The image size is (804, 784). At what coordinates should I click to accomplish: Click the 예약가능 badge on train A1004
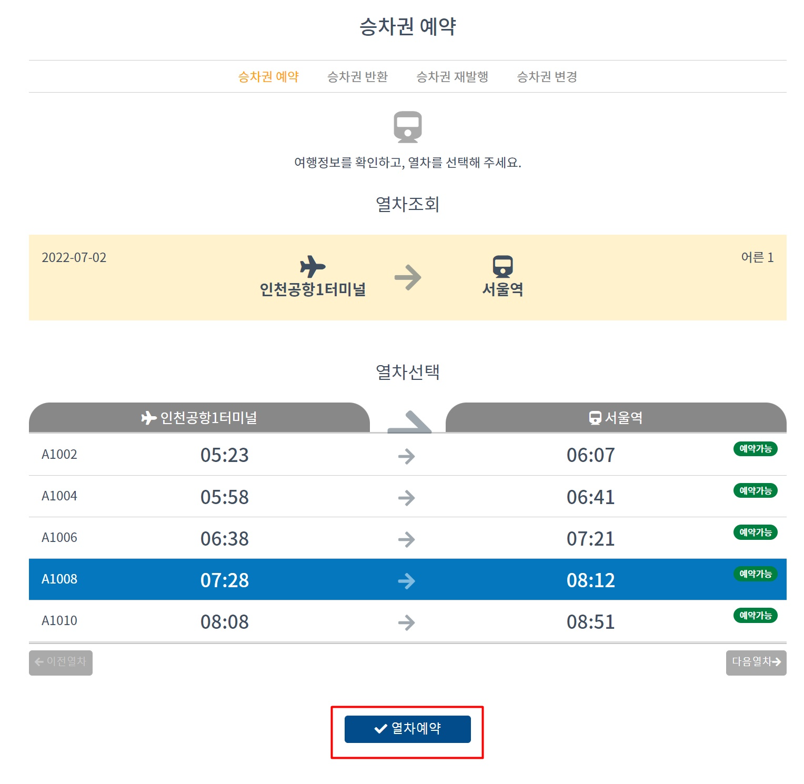click(755, 490)
